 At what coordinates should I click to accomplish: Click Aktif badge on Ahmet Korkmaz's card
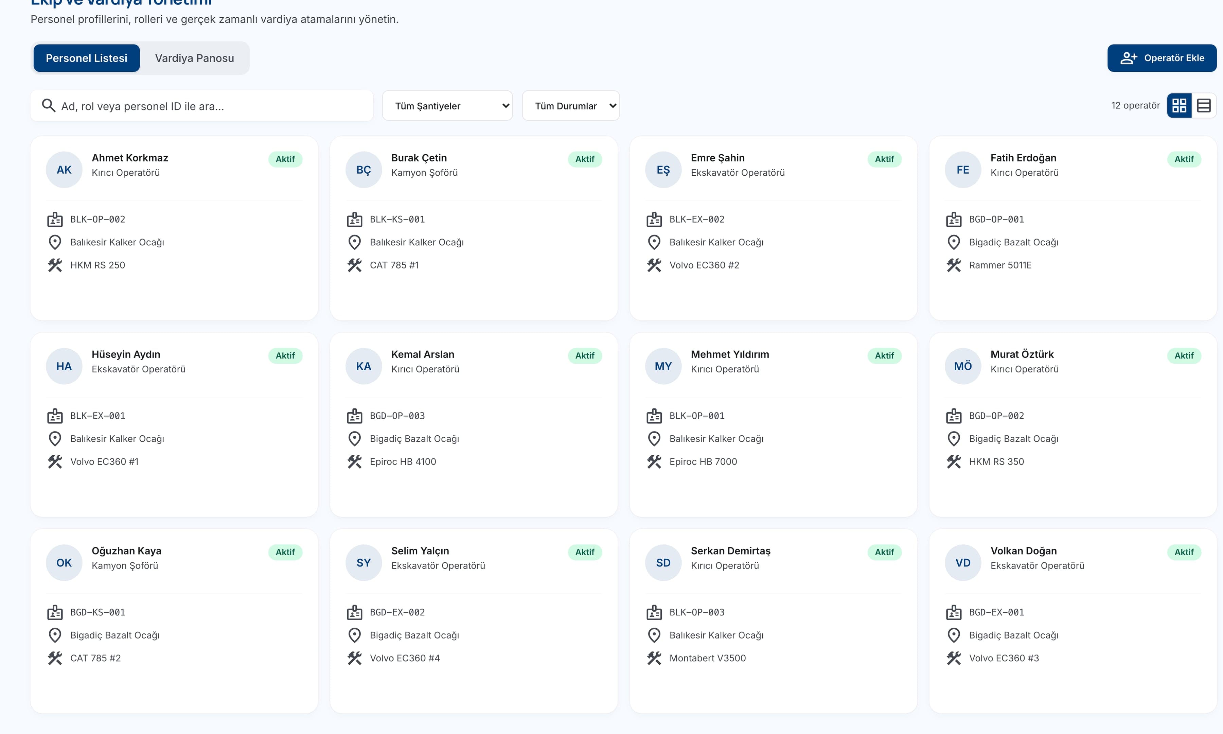pyautogui.click(x=285, y=159)
